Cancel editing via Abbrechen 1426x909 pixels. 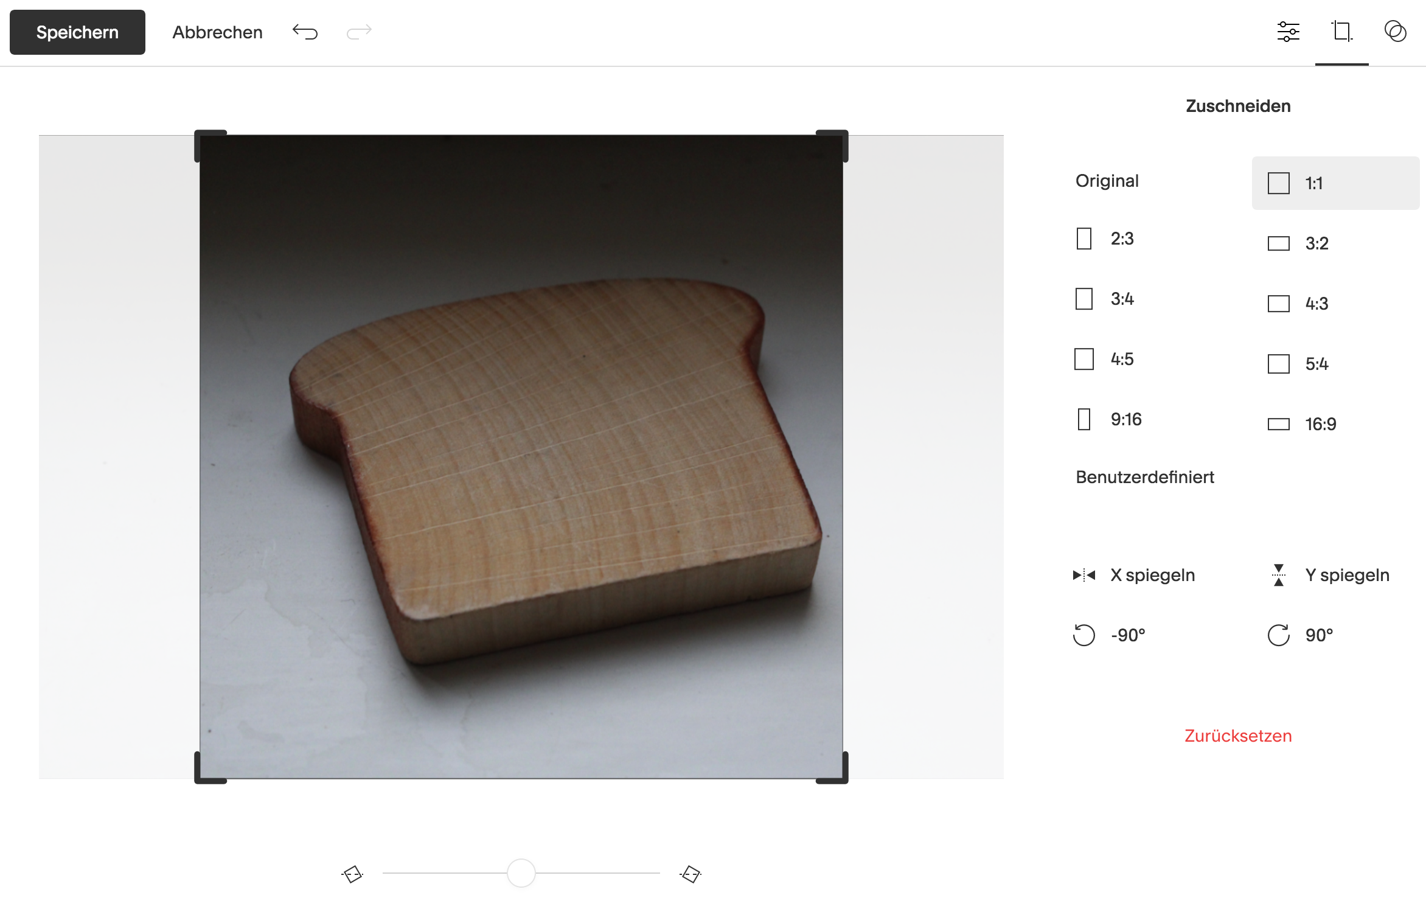click(x=217, y=32)
